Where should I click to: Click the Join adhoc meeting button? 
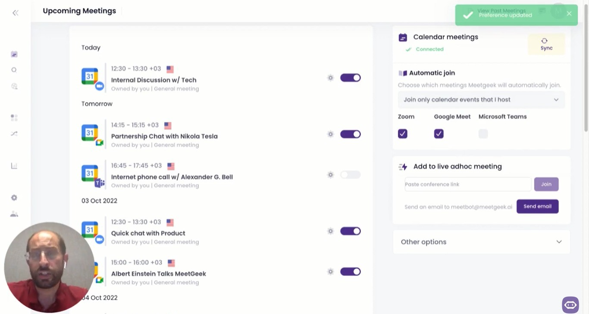(546, 184)
